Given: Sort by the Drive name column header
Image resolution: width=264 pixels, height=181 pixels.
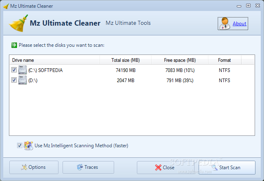Looking at the screenshot, I should 54,60.
